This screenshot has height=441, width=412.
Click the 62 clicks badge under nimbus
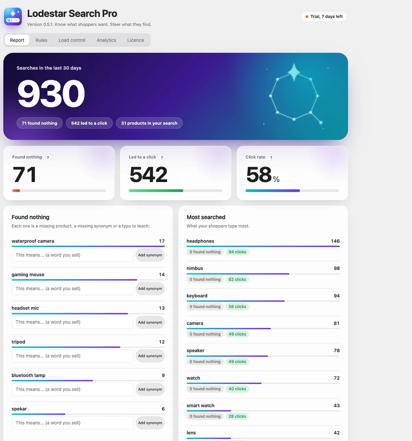coord(237,280)
